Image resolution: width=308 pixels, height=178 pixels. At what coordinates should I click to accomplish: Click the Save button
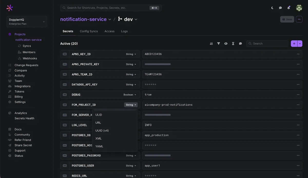287,19
